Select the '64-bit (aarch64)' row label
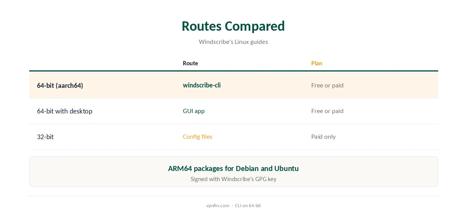This screenshot has width=467, height=213. pos(60,85)
